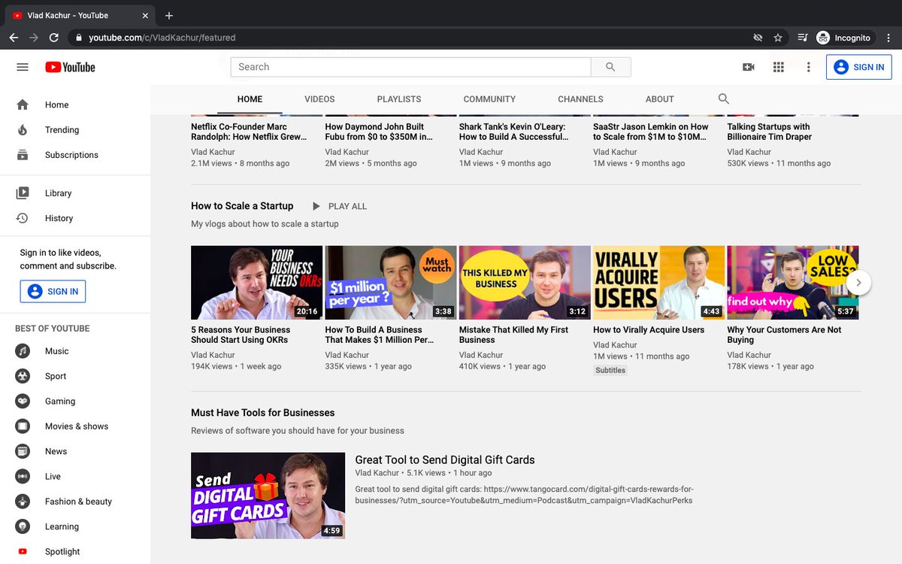
Task: Open How to Virally Acquire Users title
Action: click(649, 329)
